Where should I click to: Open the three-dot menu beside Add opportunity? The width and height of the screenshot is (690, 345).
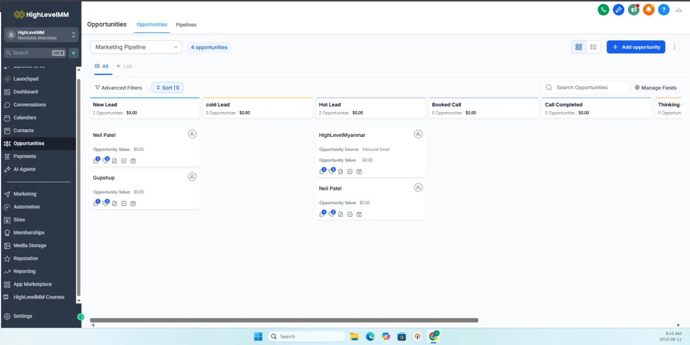(675, 47)
